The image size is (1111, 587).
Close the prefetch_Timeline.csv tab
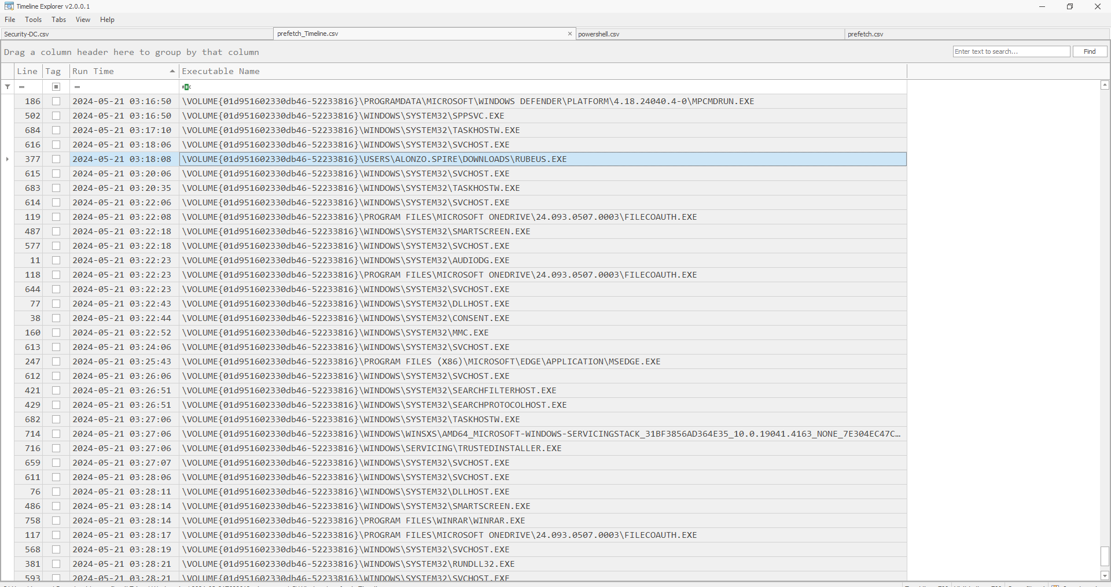point(570,34)
